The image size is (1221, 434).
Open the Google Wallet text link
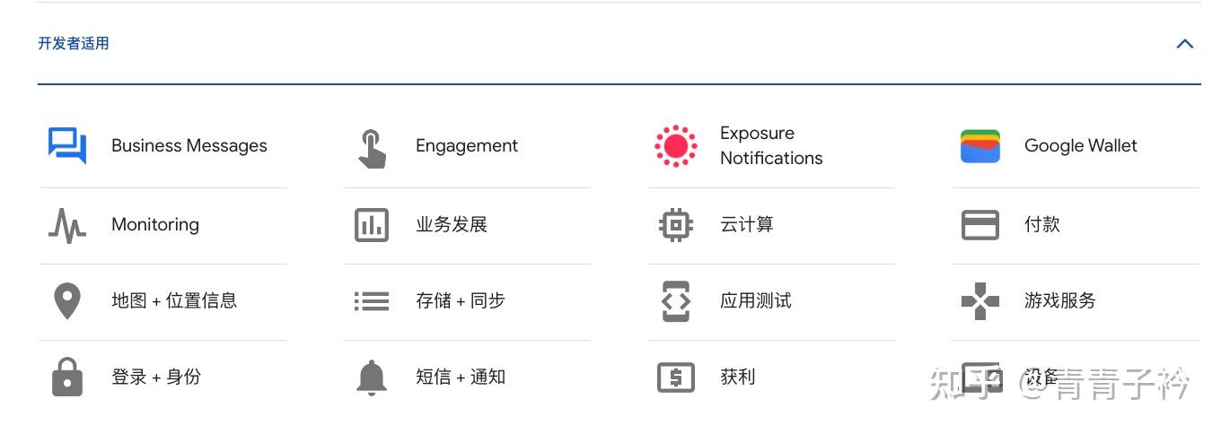1080,145
